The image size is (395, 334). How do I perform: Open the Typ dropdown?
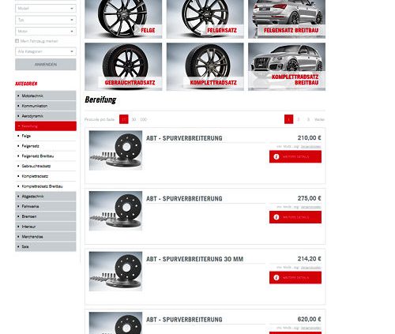click(46, 20)
